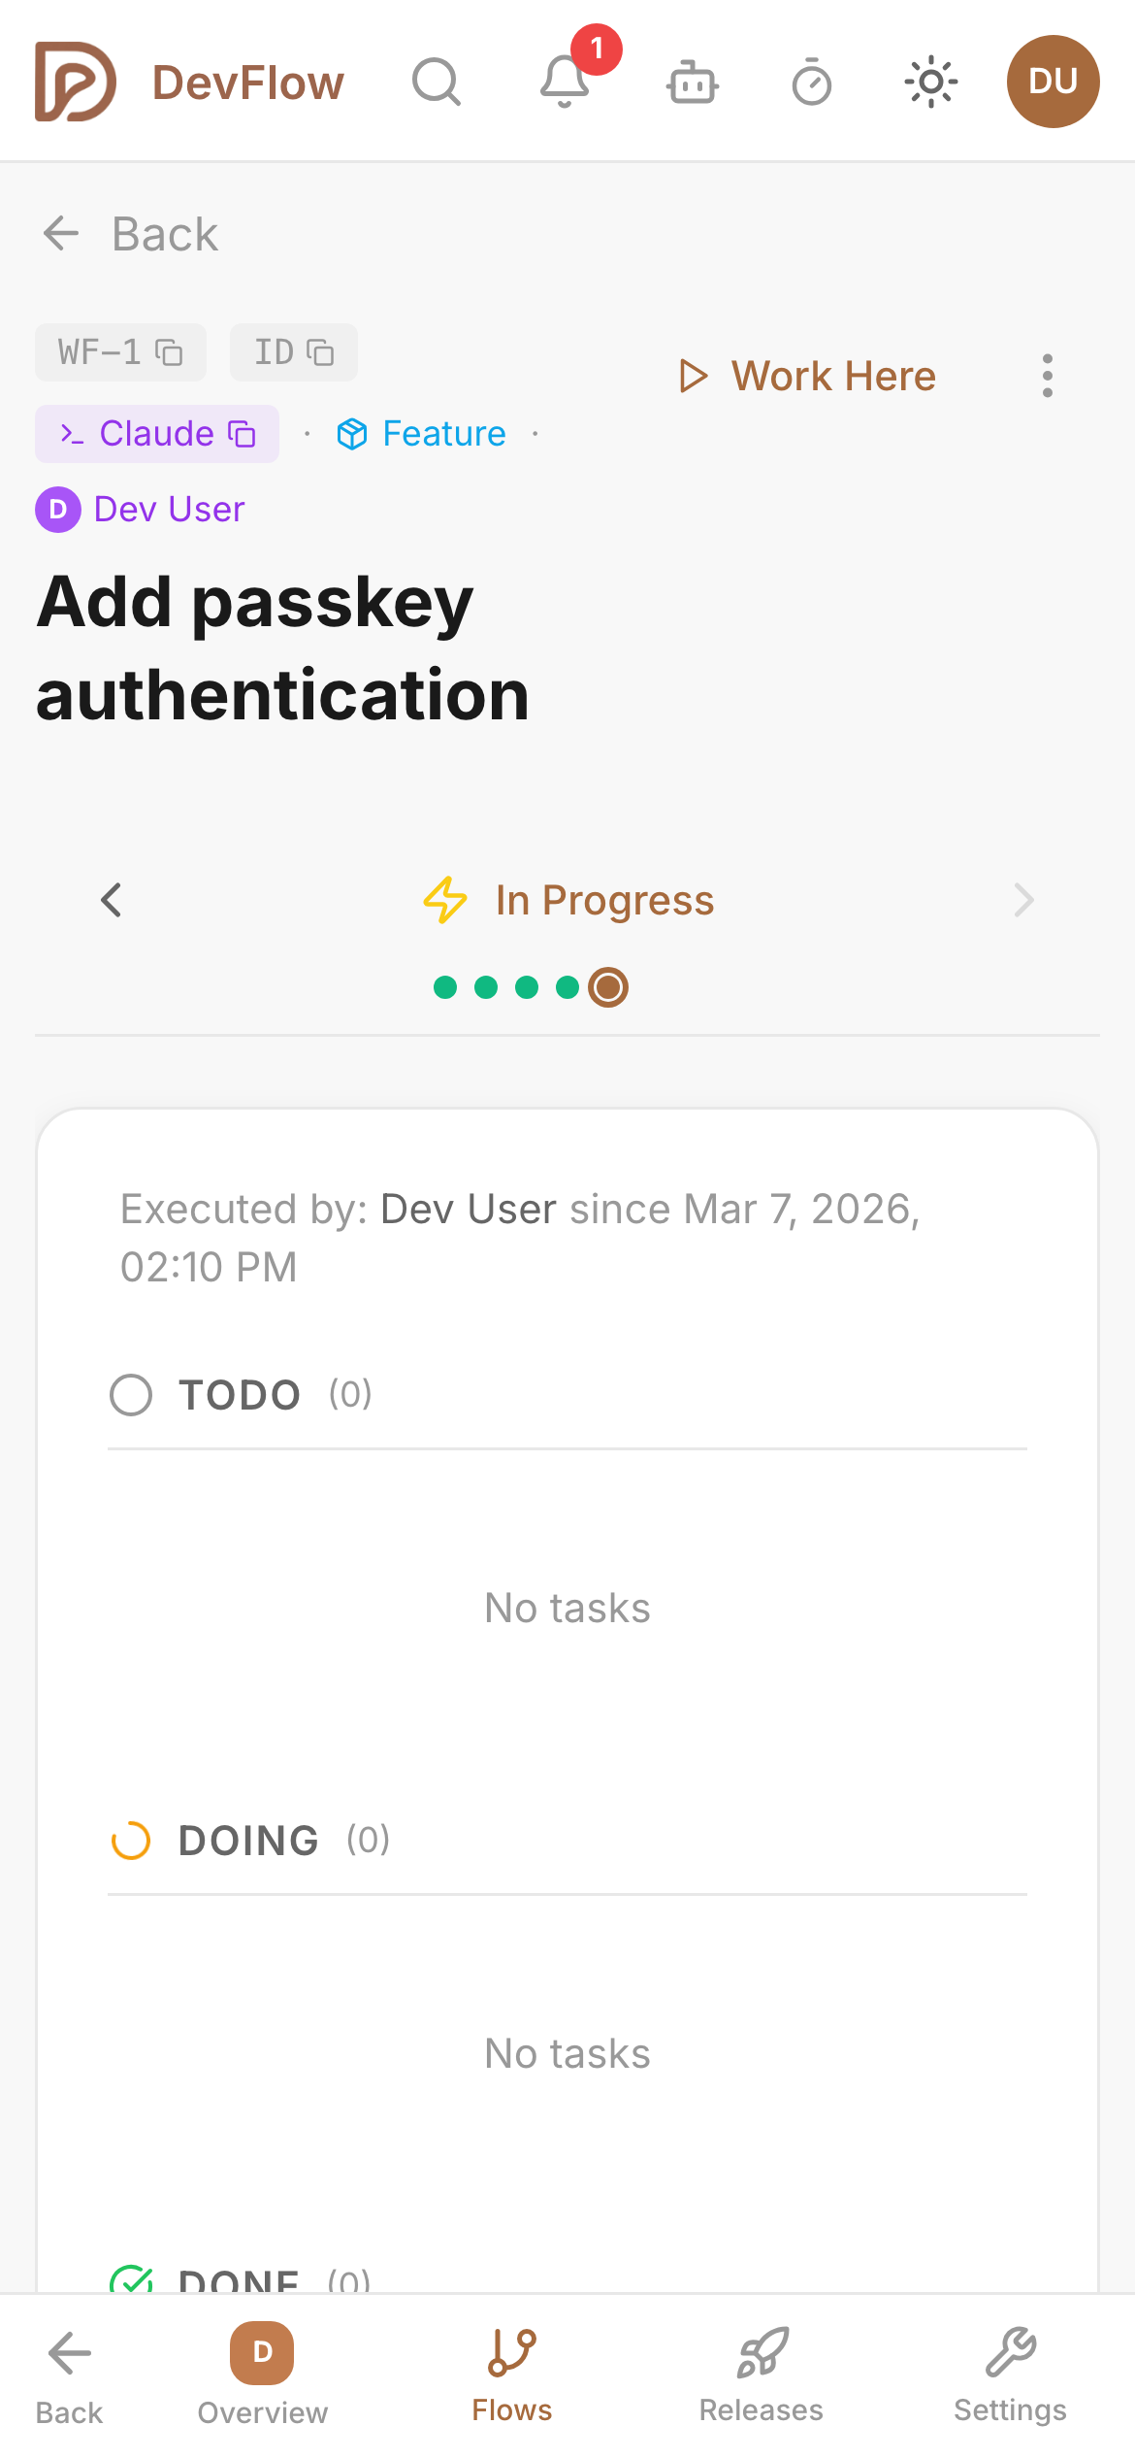Open the timer stopwatch icon
The image size is (1135, 2458).
(x=813, y=83)
